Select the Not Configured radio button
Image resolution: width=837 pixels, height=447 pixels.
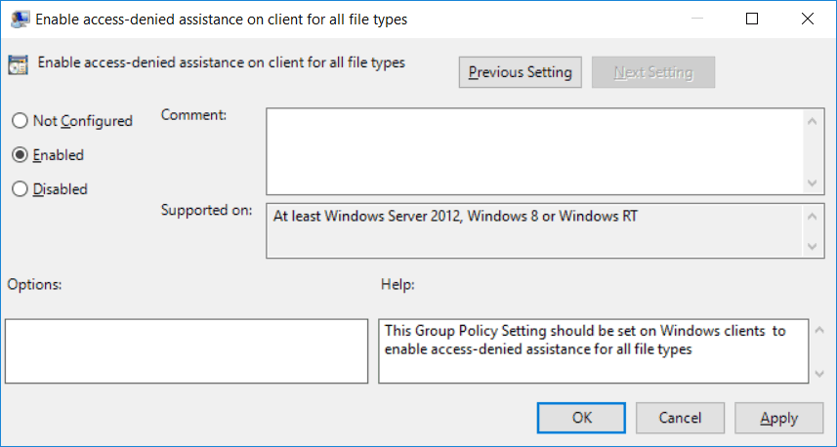pos(20,121)
